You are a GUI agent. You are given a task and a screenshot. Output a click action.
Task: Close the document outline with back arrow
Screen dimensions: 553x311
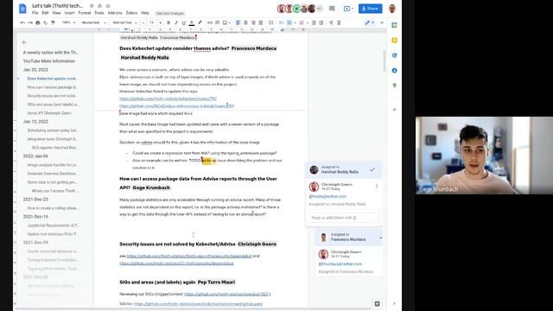click(24, 42)
